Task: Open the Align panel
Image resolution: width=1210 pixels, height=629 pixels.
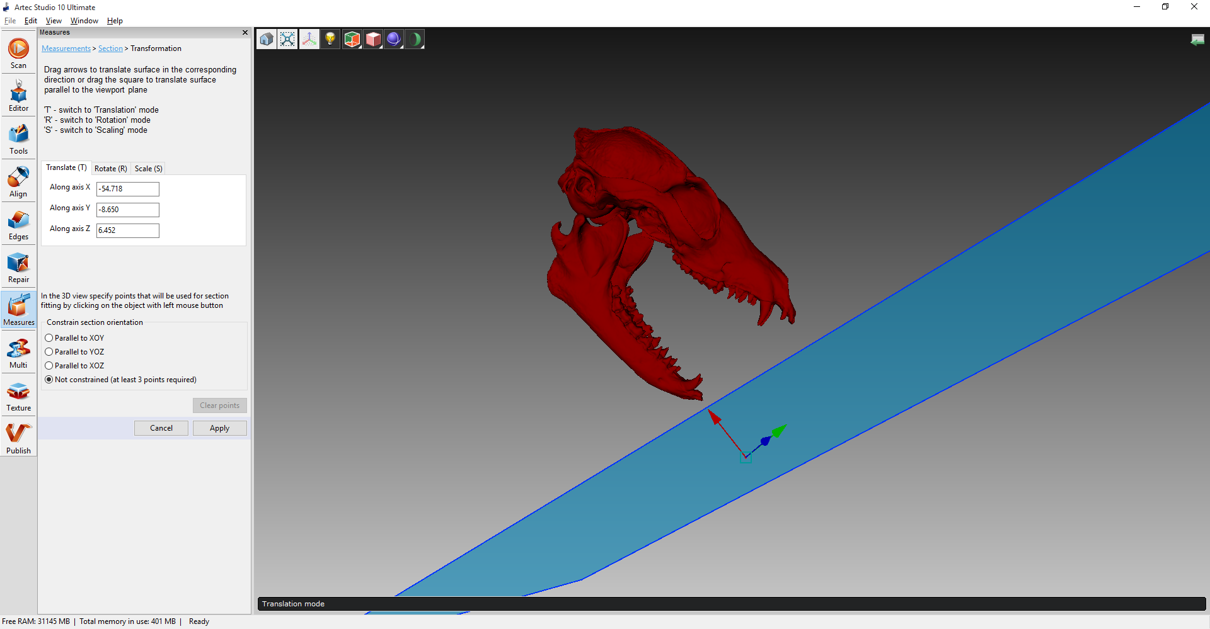Action: point(18,182)
